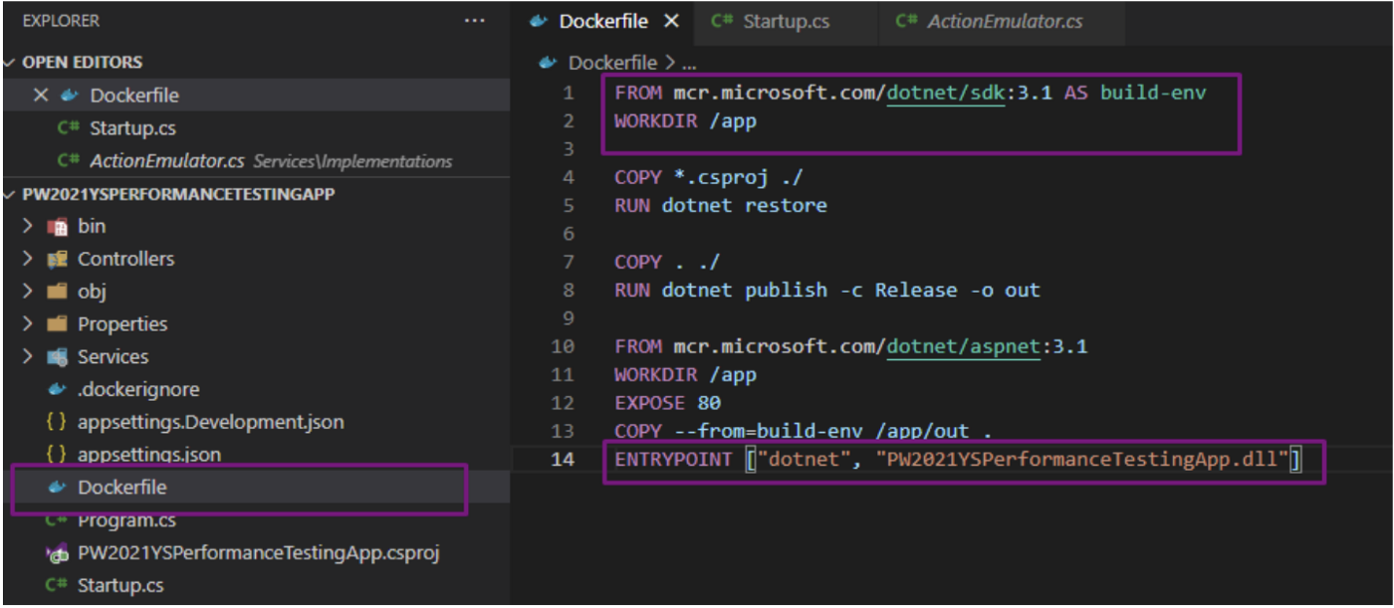Click the obj folder icon
Image resolution: width=1394 pixels, height=608 pixels.
click(x=58, y=292)
